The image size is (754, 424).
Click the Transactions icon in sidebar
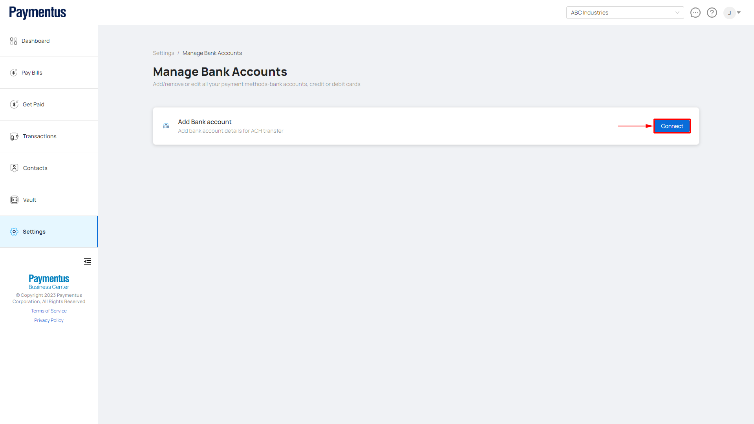click(14, 137)
